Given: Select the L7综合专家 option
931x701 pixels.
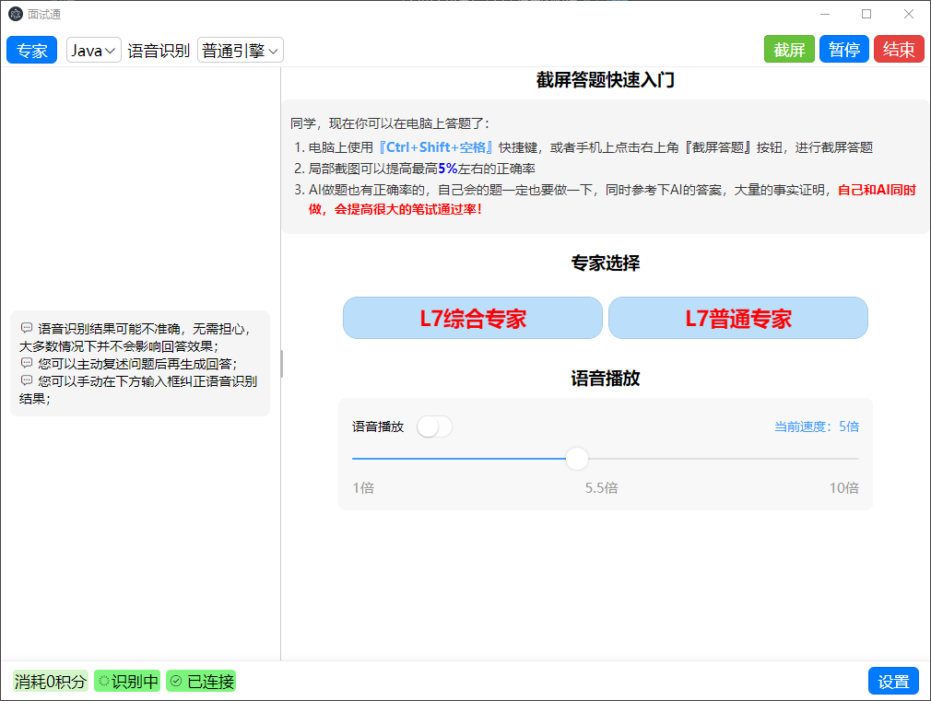Looking at the screenshot, I should pyautogui.click(x=473, y=318).
